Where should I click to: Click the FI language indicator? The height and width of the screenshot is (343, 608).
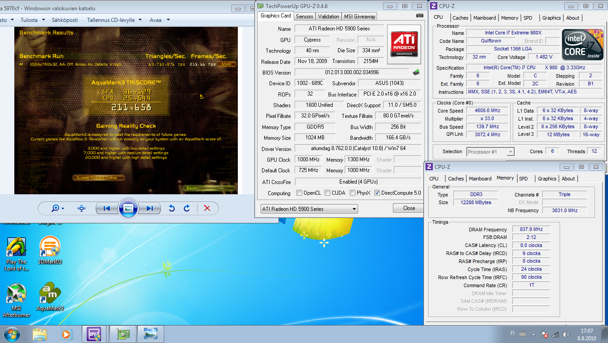click(x=512, y=333)
